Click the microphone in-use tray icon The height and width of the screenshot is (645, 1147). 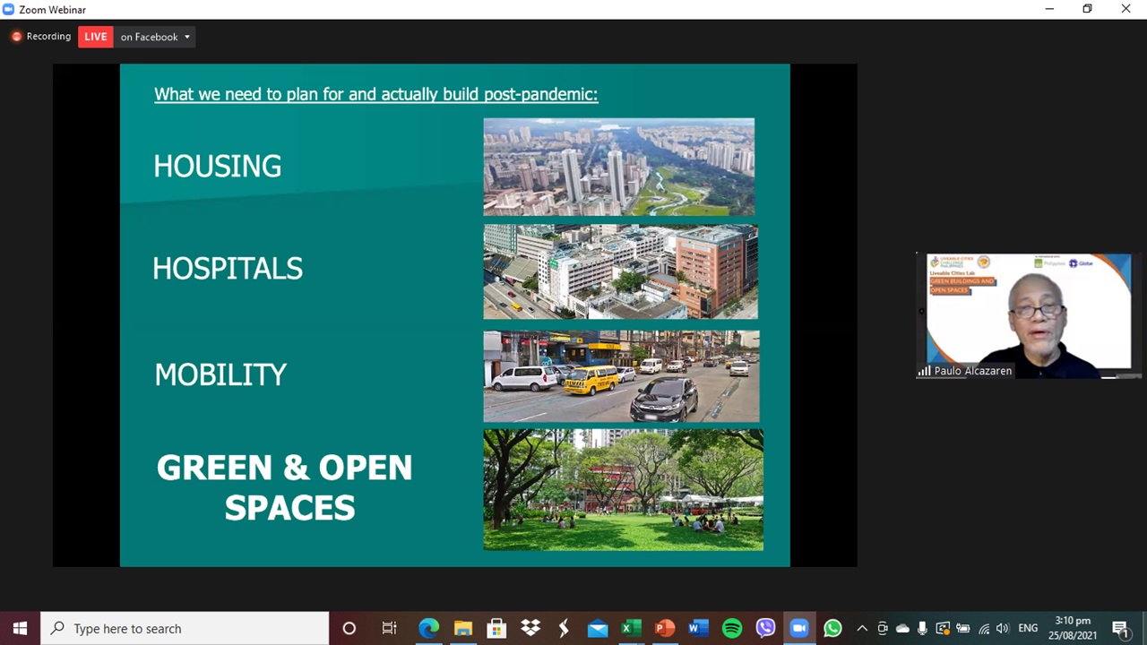click(x=922, y=628)
